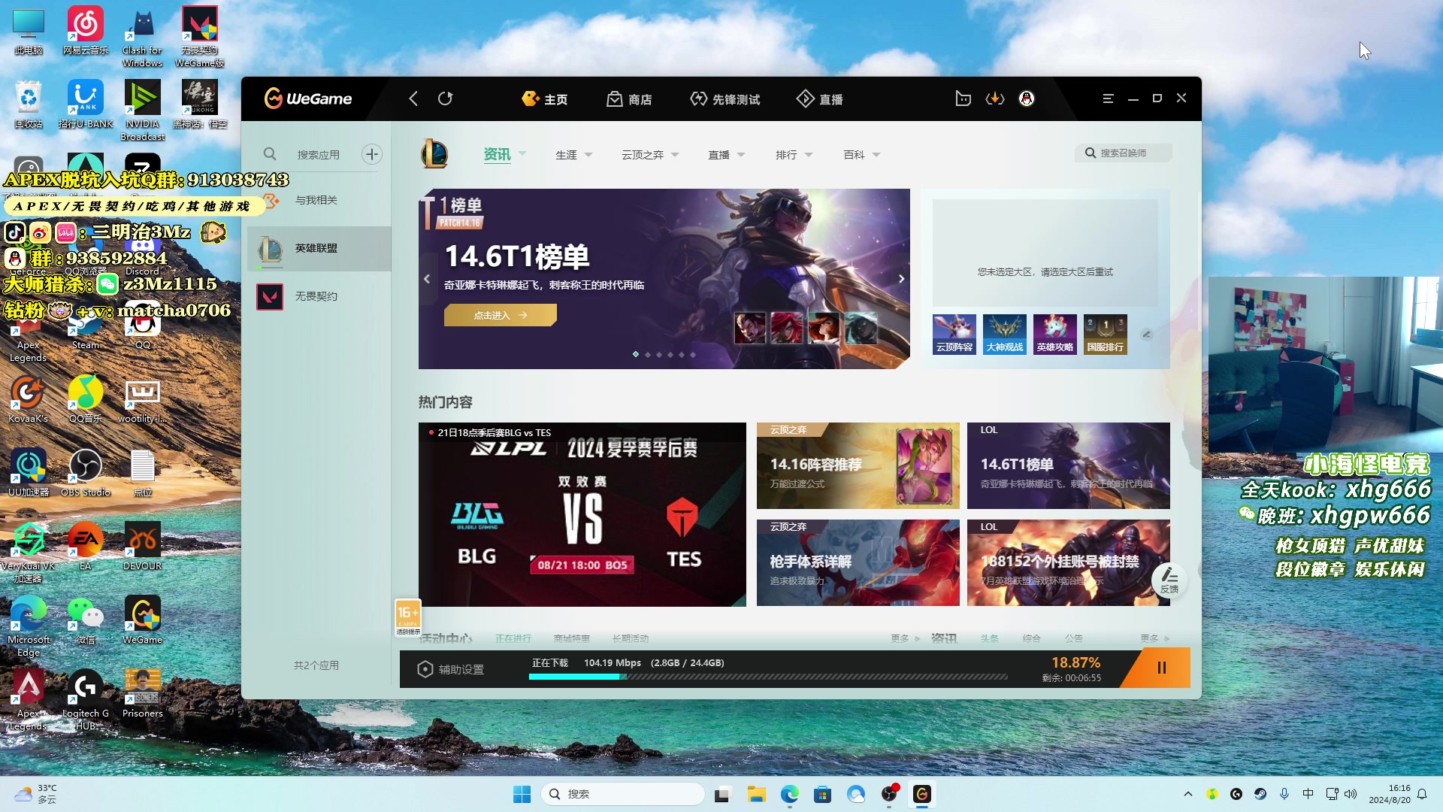Show previous banner slide
Image resolution: width=1443 pixels, height=812 pixels.
click(x=427, y=279)
